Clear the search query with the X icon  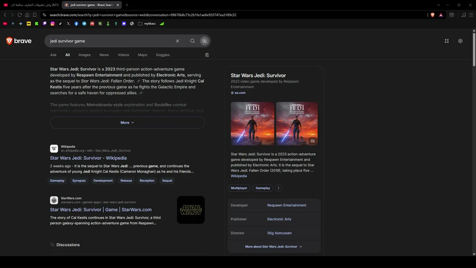click(177, 41)
